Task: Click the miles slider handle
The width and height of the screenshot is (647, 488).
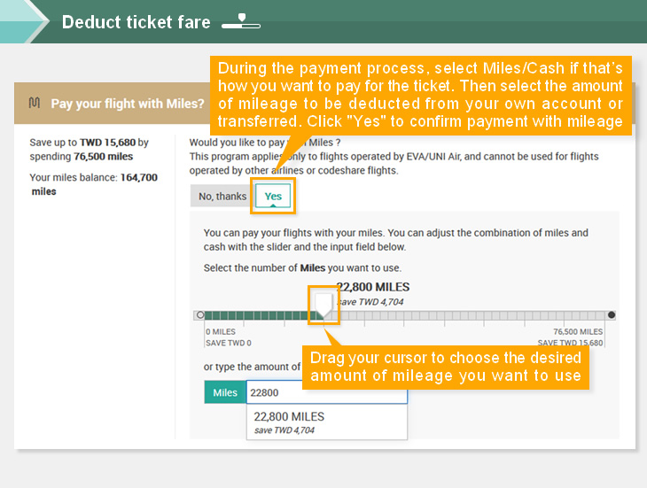Action: (323, 306)
